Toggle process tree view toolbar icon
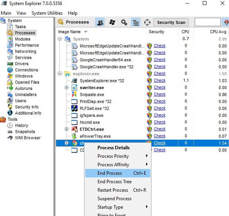This screenshot has height=216, width=229. pyautogui.click(x=136, y=22)
